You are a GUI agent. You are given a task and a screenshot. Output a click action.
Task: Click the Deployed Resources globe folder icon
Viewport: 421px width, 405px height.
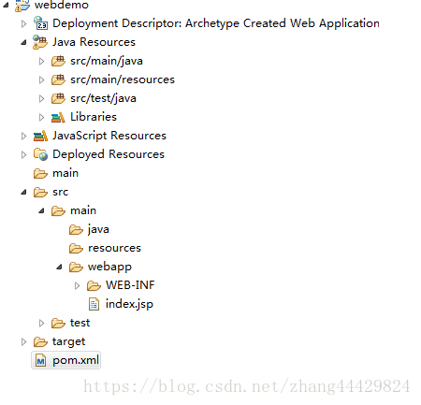[x=40, y=154]
